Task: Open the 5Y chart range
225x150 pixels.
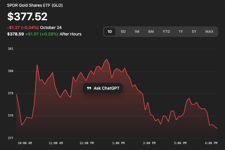Action: pyautogui.click(x=194, y=32)
